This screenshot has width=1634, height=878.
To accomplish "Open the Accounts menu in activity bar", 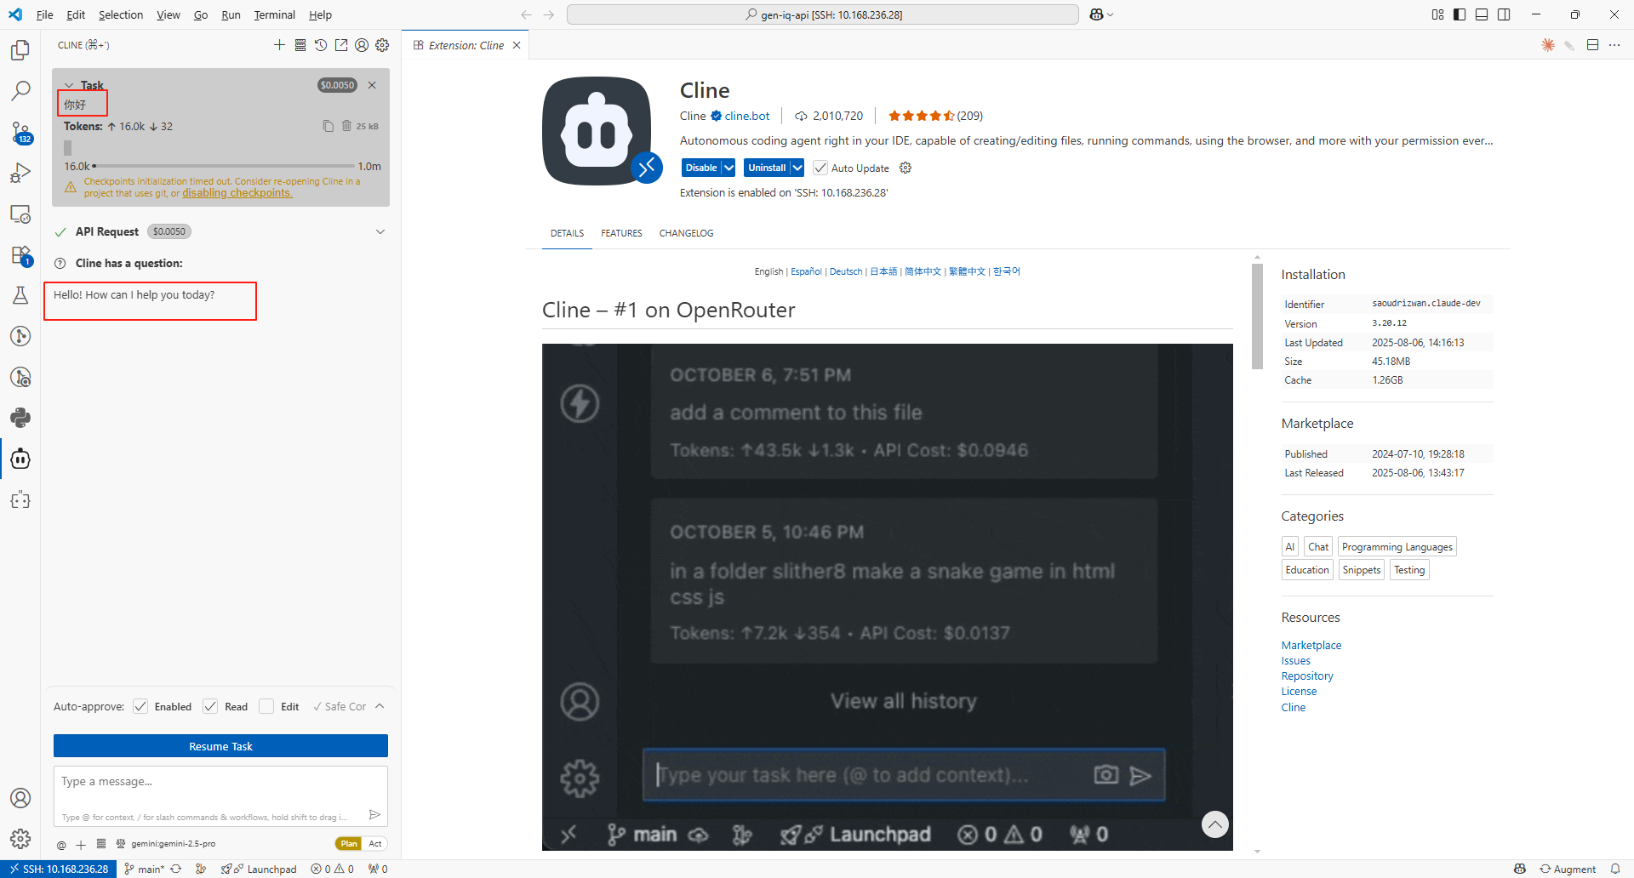I will pos(20,798).
